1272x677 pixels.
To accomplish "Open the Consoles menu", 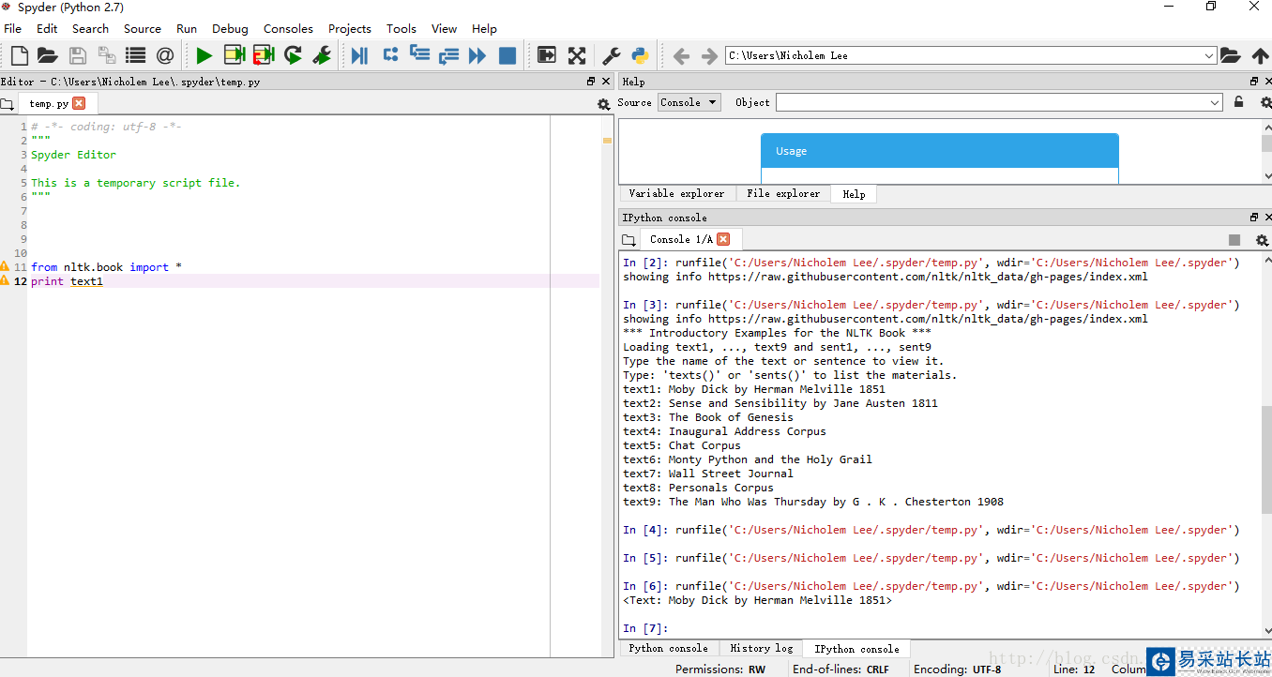I will coord(288,28).
